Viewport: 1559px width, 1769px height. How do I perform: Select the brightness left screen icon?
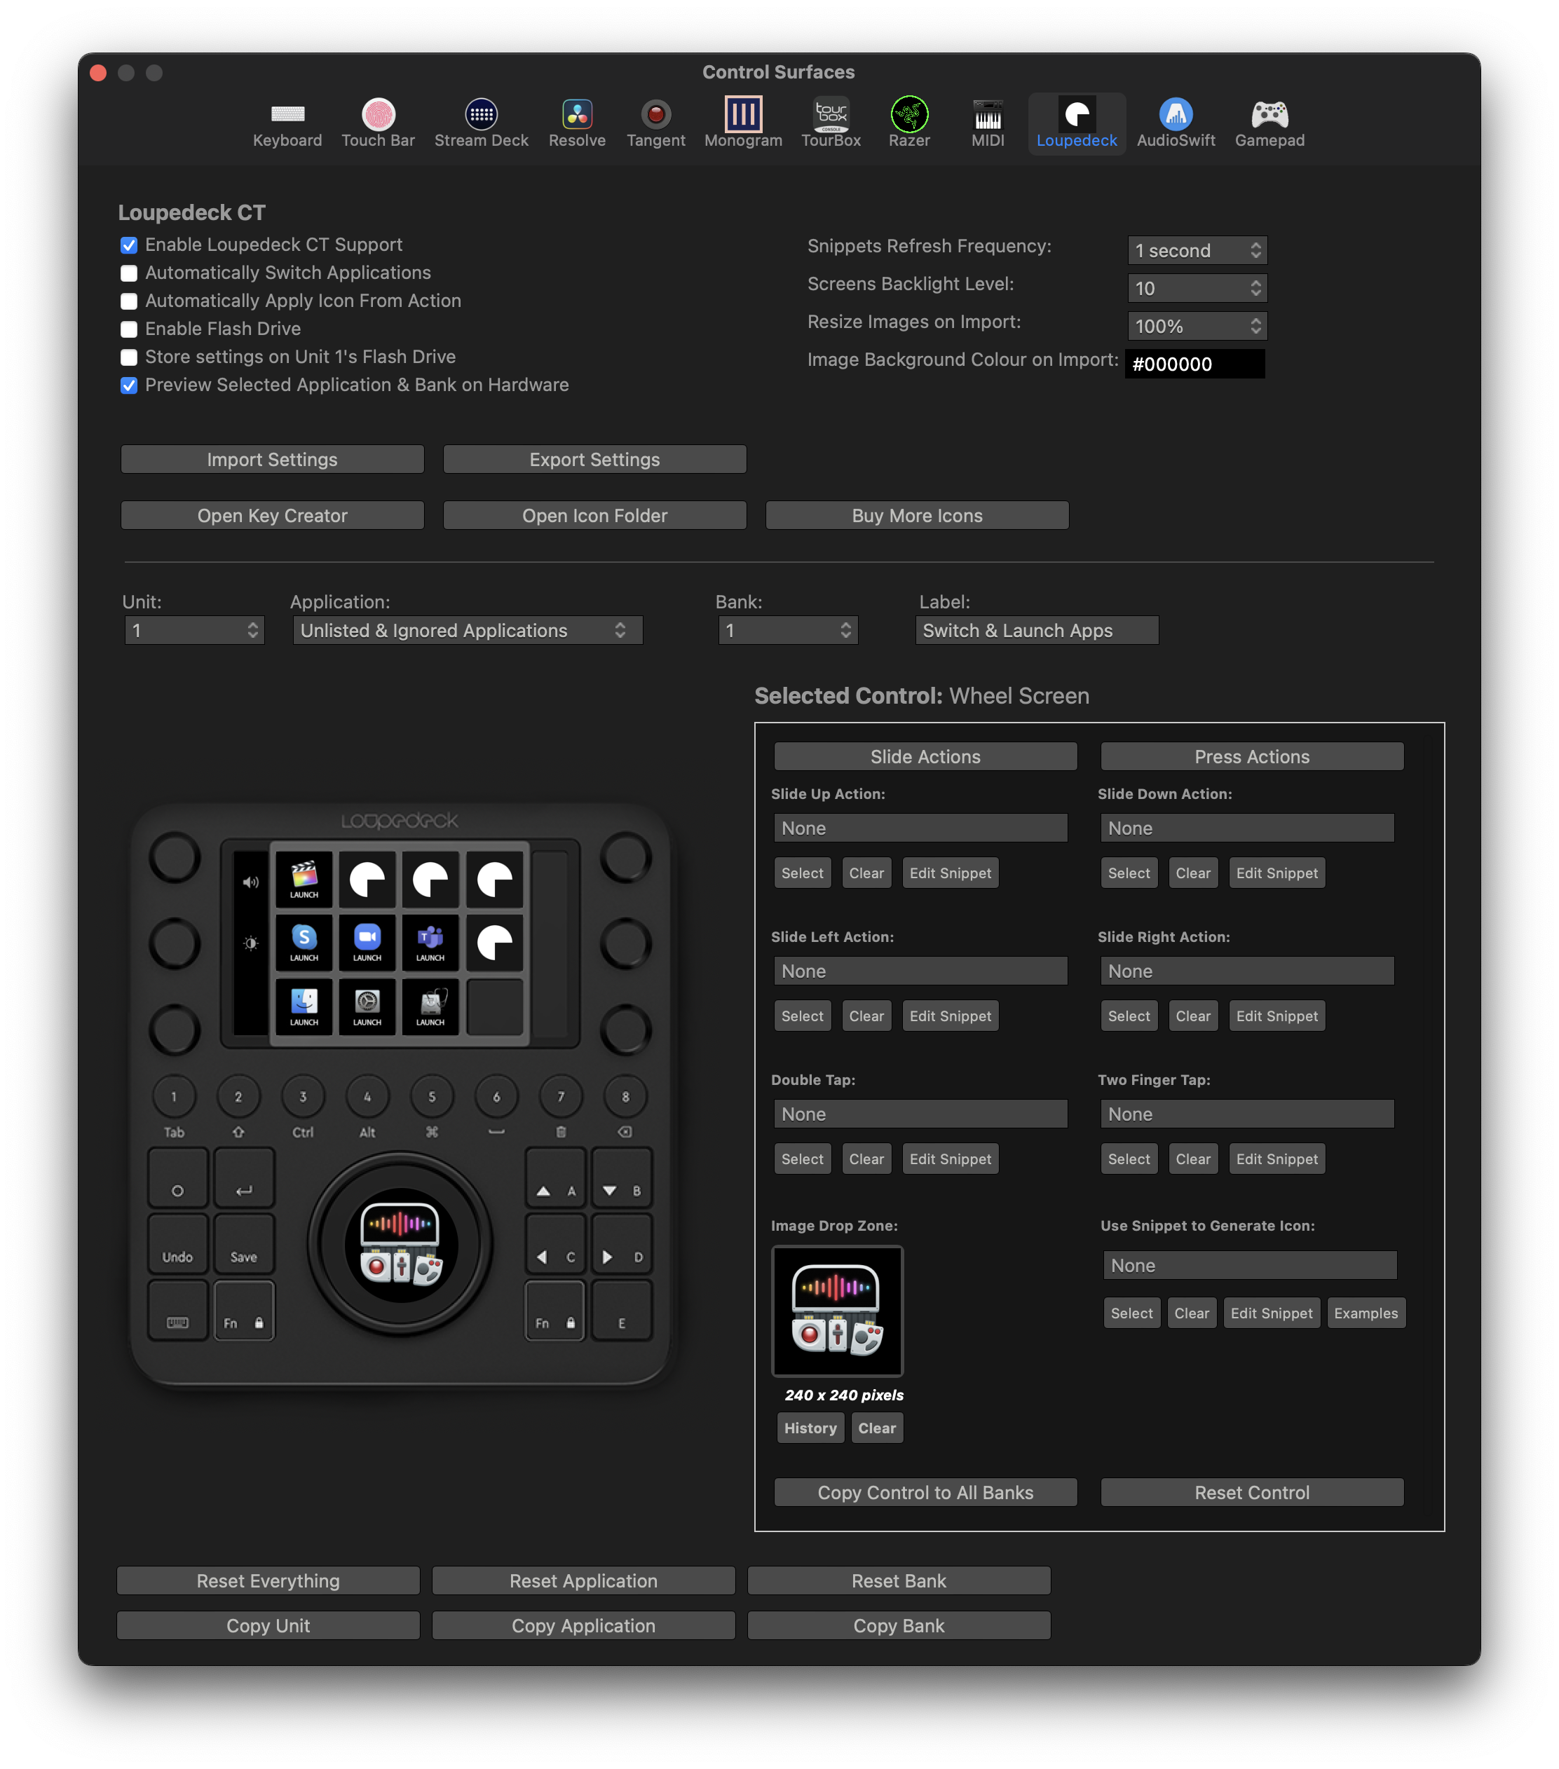coord(251,943)
